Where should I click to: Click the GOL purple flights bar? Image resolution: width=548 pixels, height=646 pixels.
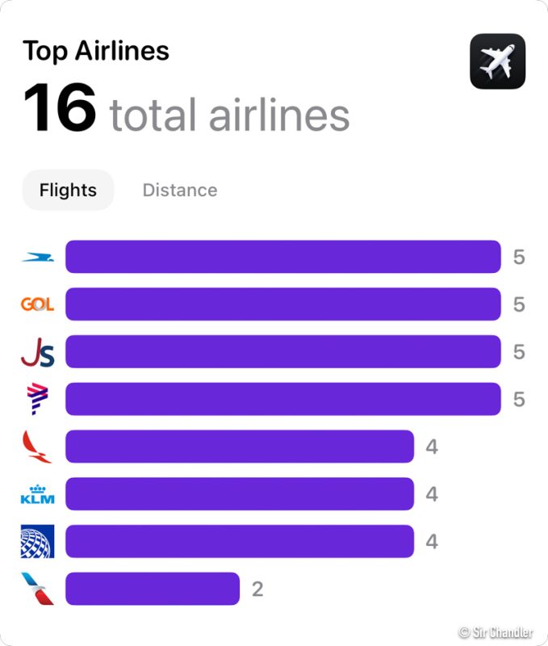coord(282,304)
